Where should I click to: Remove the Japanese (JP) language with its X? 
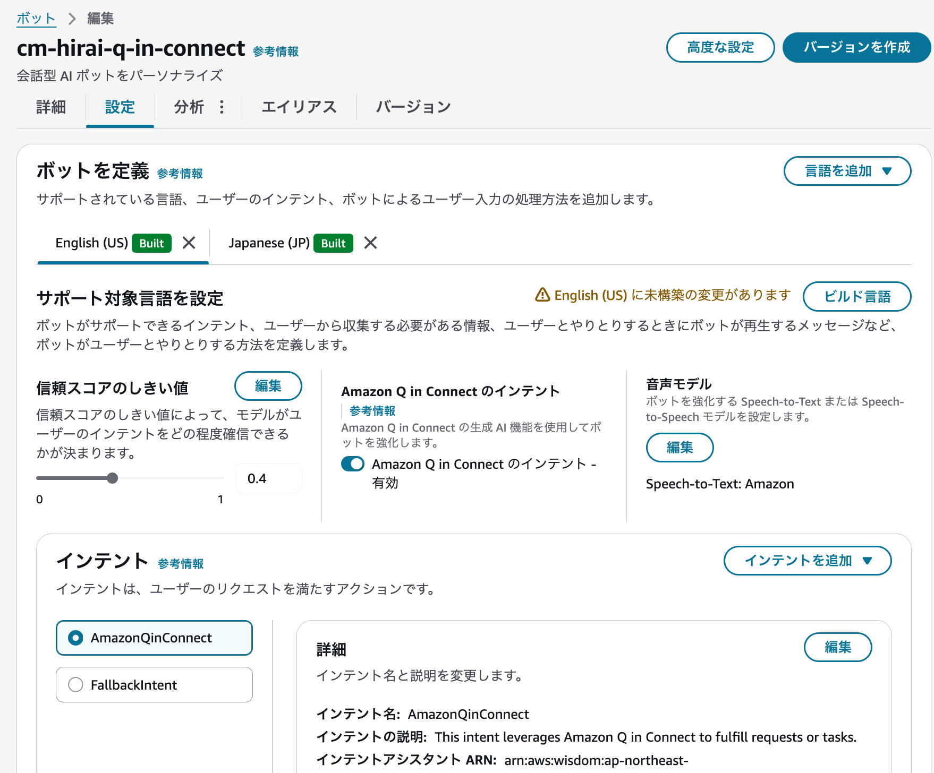[x=370, y=243]
